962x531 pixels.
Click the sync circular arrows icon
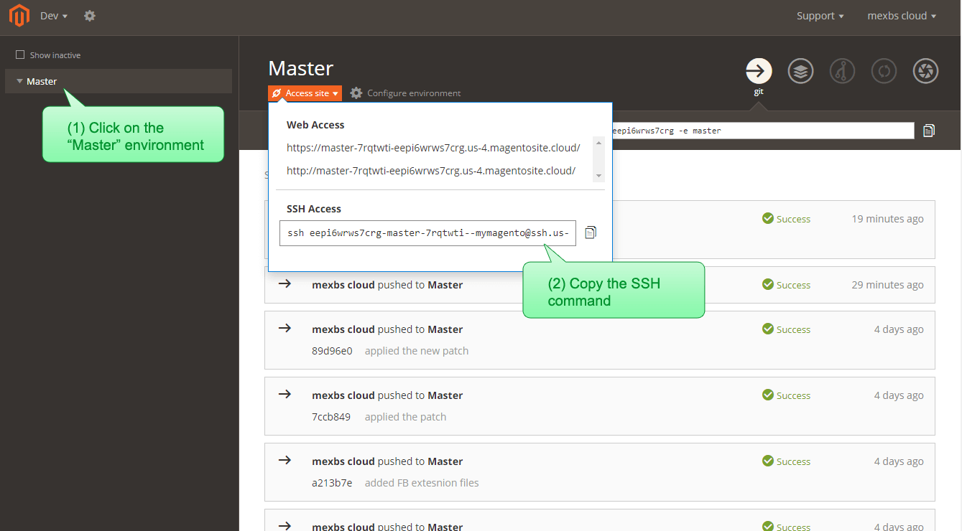tap(884, 71)
